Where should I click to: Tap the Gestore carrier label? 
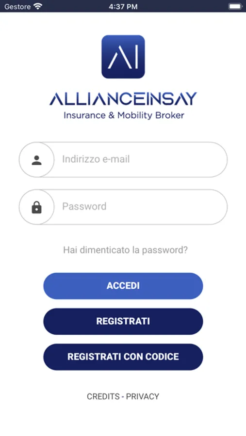(x=17, y=6)
